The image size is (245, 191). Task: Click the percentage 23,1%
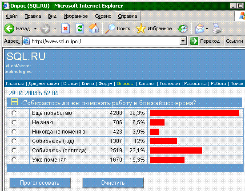[x=137, y=150]
